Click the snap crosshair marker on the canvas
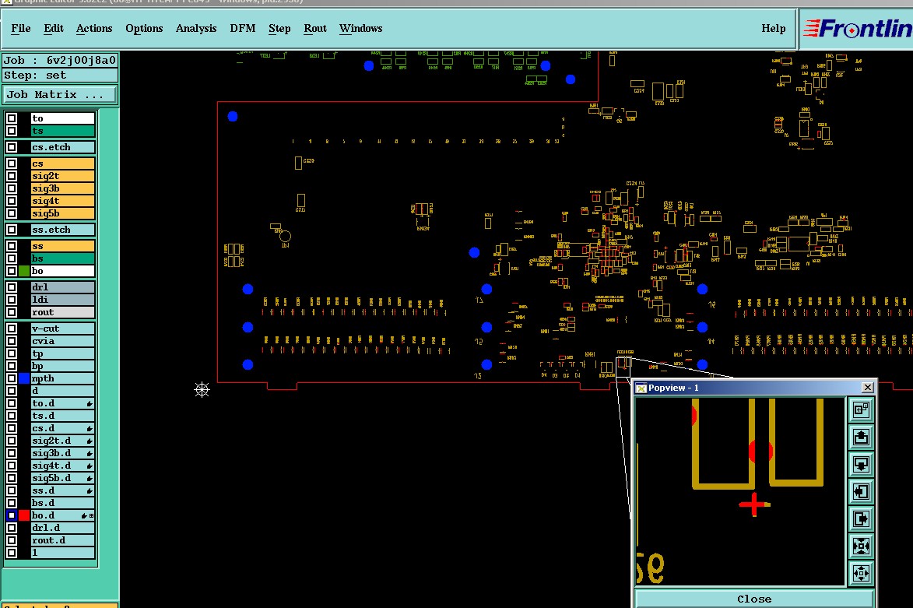This screenshot has height=608, width=913. (x=202, y=389)
